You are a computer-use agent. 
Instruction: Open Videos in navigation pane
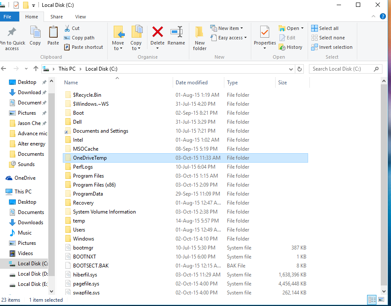[x=21, y=253]
